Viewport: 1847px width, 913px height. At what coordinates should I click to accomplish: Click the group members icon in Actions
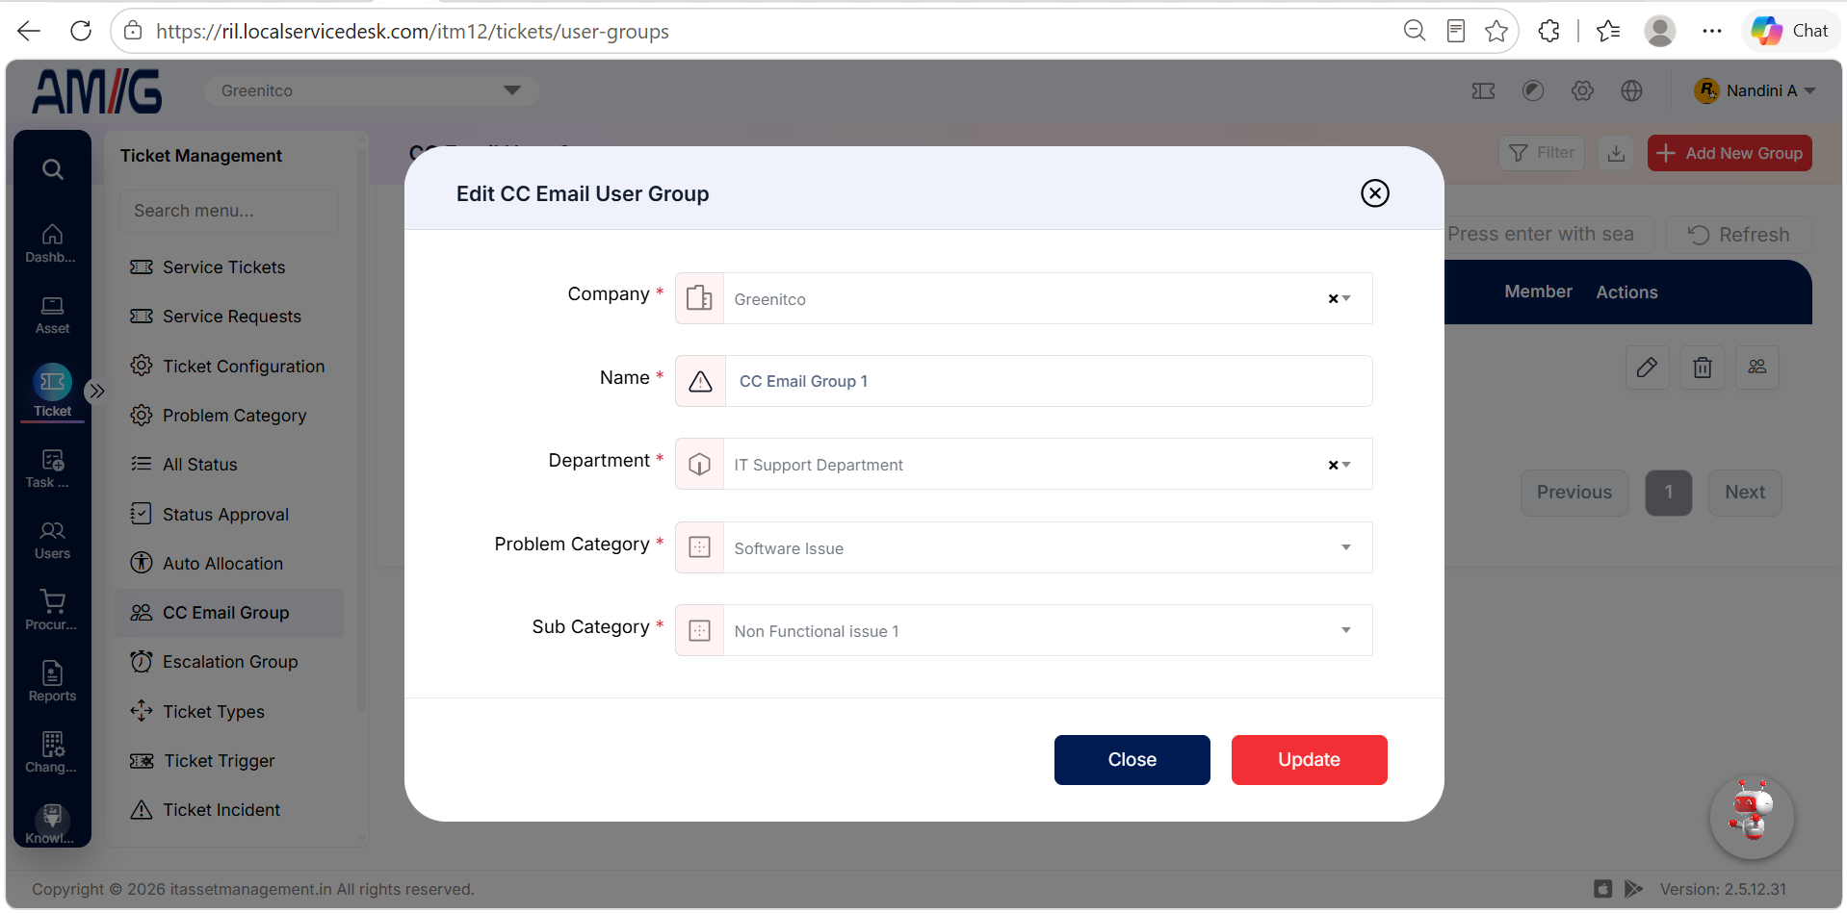pyautogui.click(x=1756, y=367)
